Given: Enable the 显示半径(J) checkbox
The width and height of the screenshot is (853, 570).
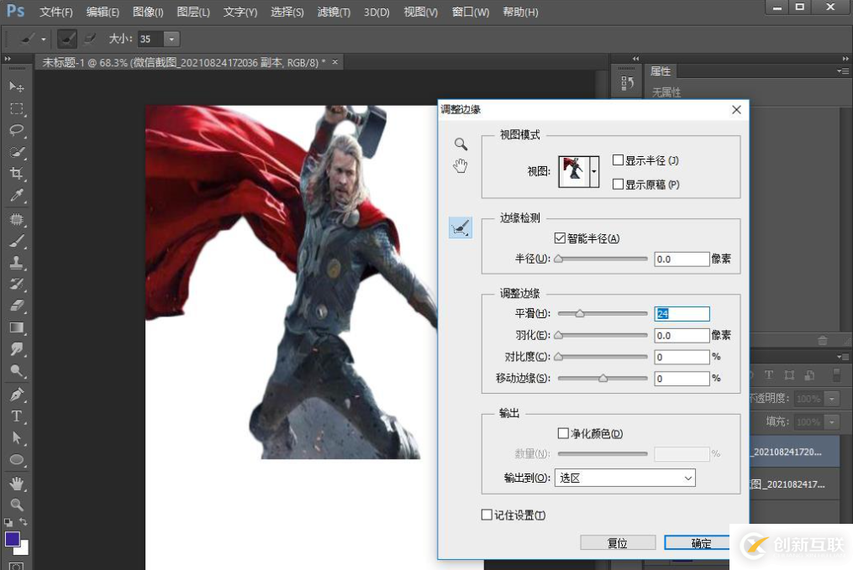Looking at the screenshot, I should point(619,159).
